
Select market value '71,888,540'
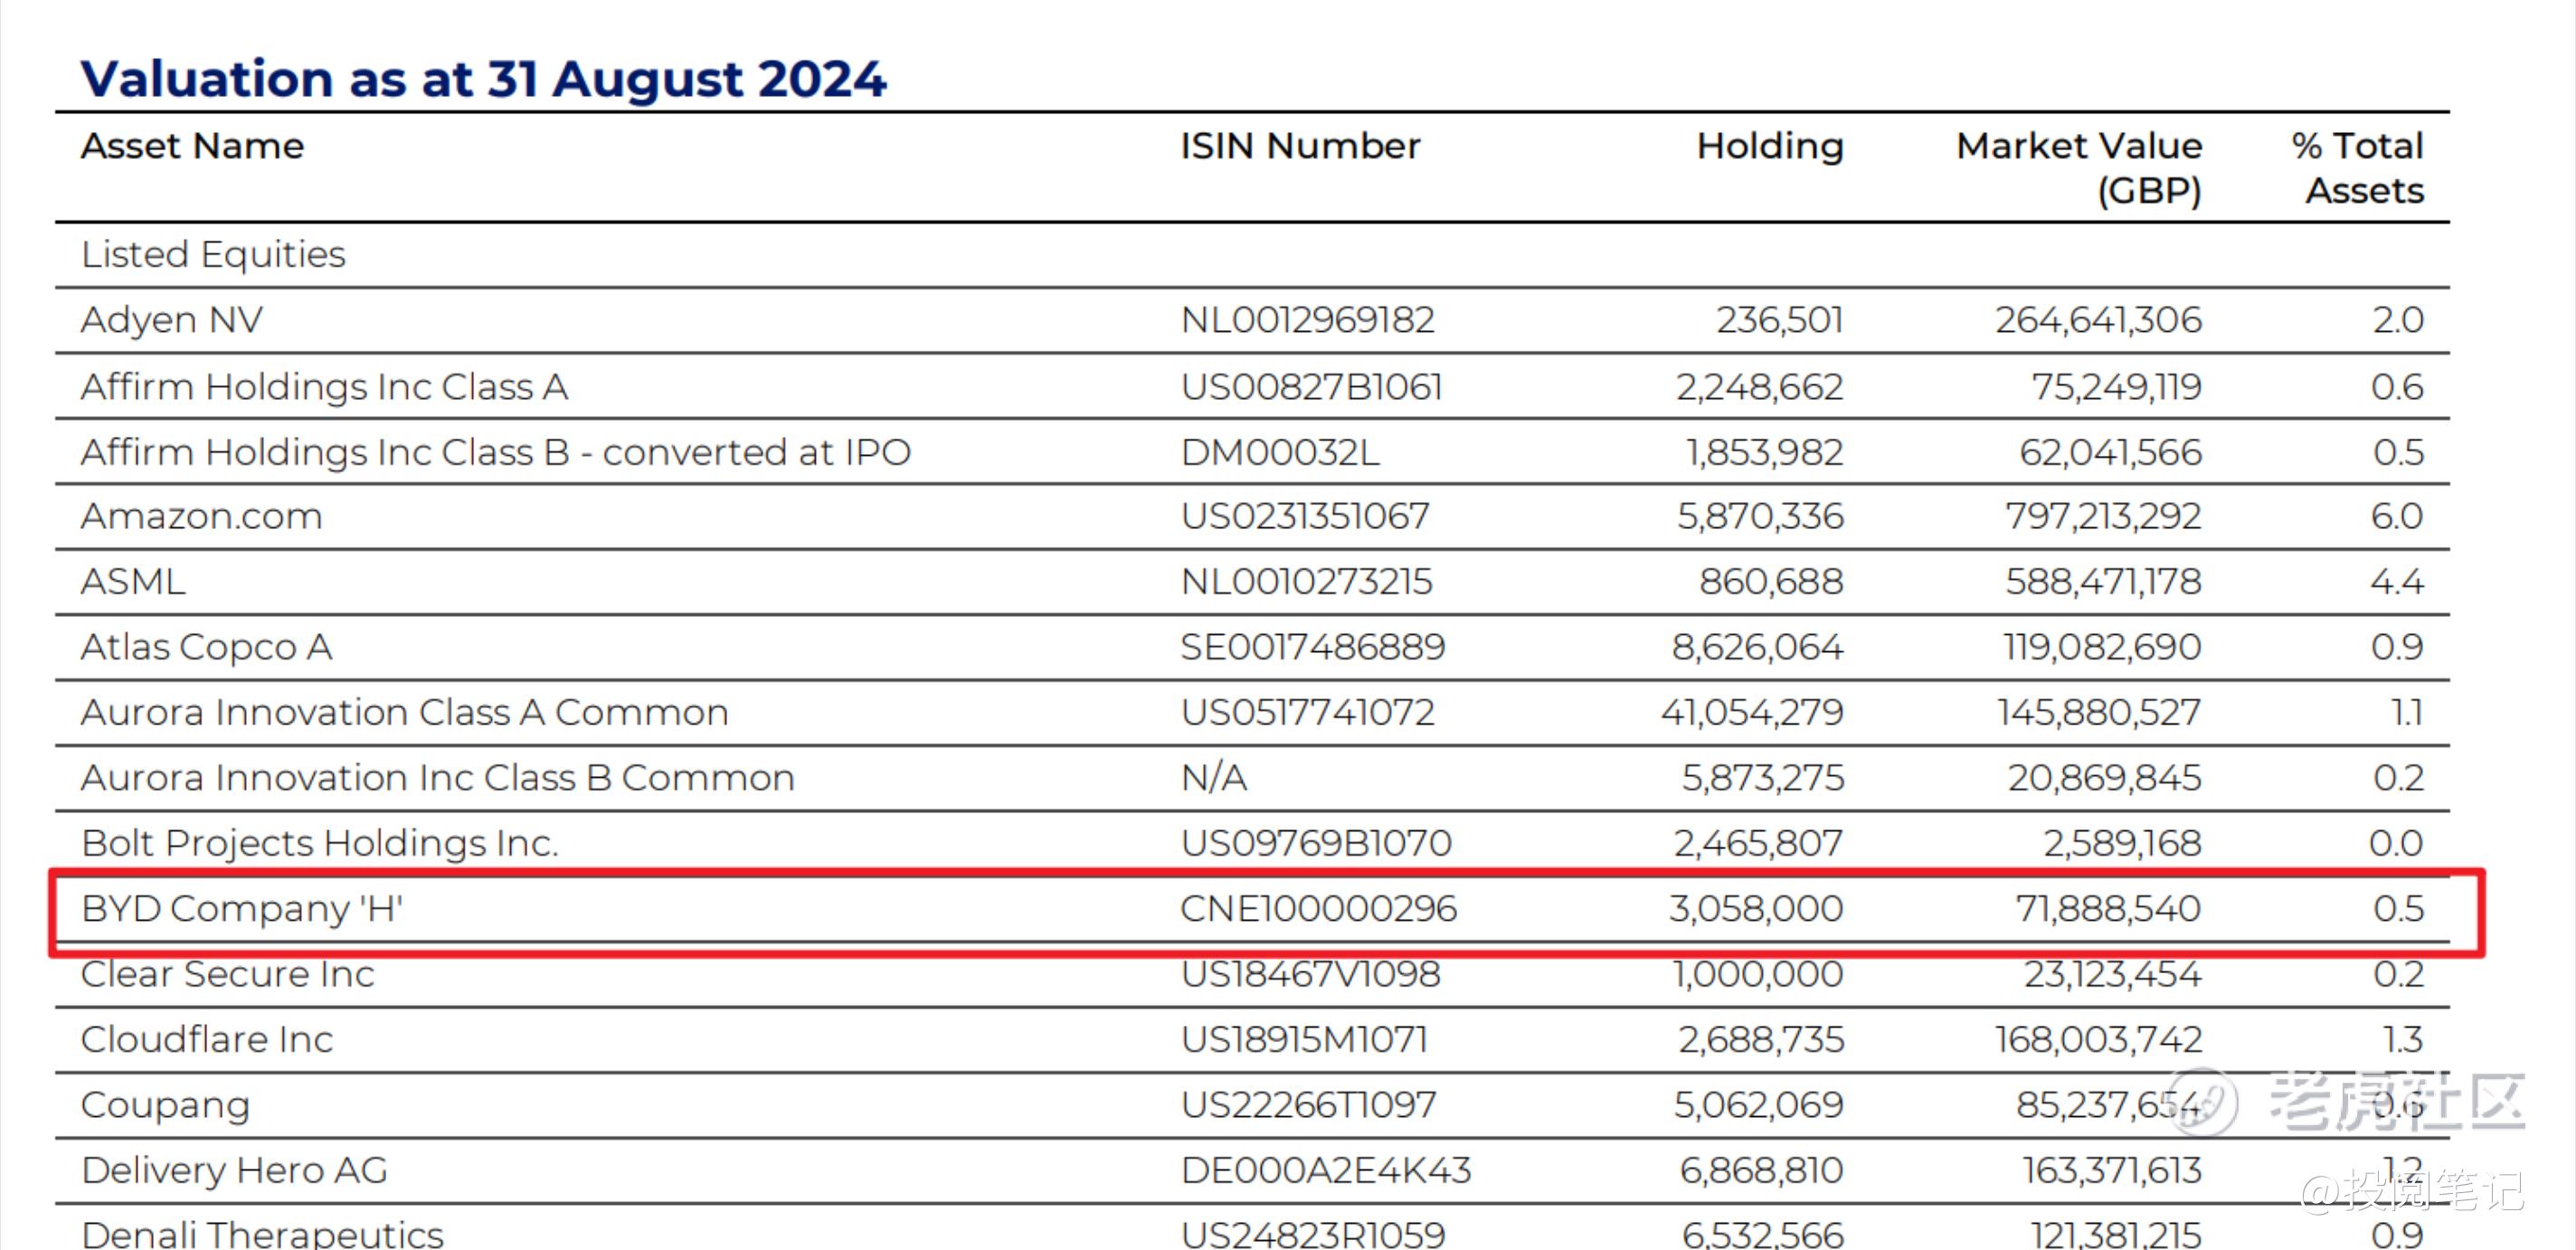(x=2108, y=909)
